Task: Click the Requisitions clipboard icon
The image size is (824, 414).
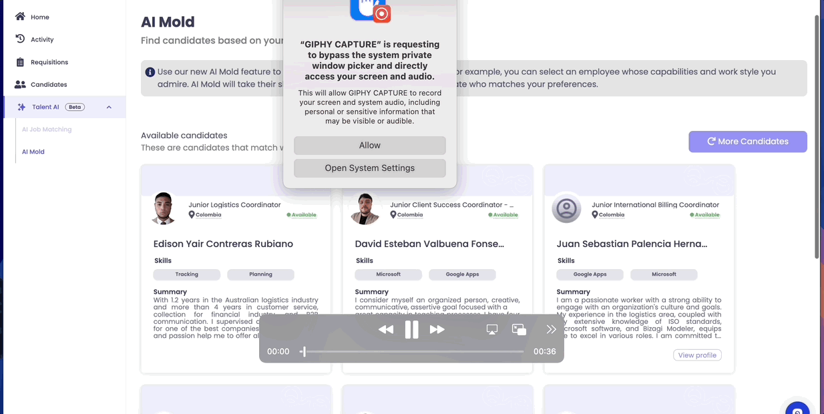Action: [20, 62]
